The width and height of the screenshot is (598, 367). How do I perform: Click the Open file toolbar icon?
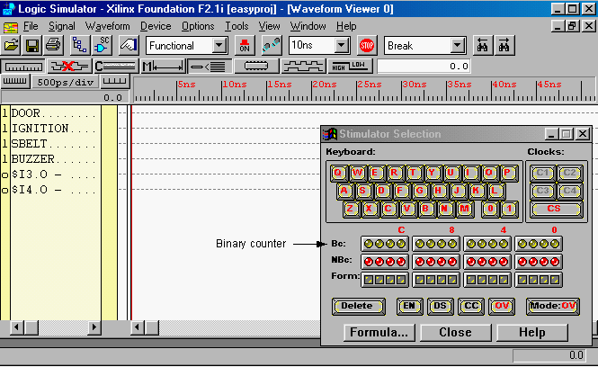click(12, 45)
